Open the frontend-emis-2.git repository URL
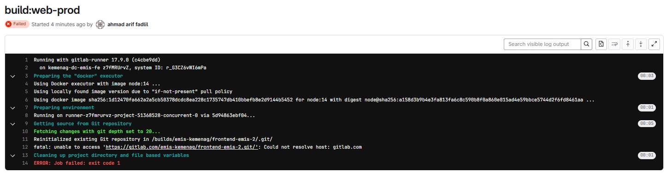Screen dimensions: 672x178 182,147
